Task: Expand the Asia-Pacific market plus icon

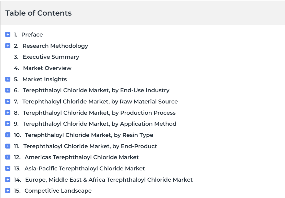Action: pyautogui.click(x=8, y=168)
